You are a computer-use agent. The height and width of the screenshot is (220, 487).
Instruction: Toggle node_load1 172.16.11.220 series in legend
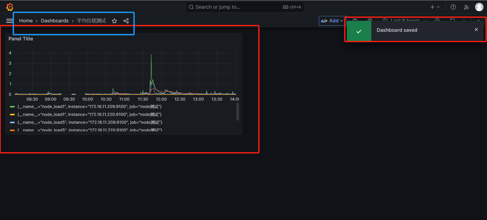[89, 115]
